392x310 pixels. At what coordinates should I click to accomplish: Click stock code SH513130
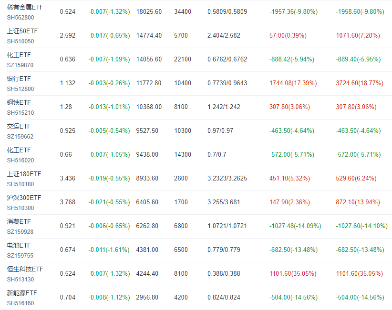(x=21, y=280)
